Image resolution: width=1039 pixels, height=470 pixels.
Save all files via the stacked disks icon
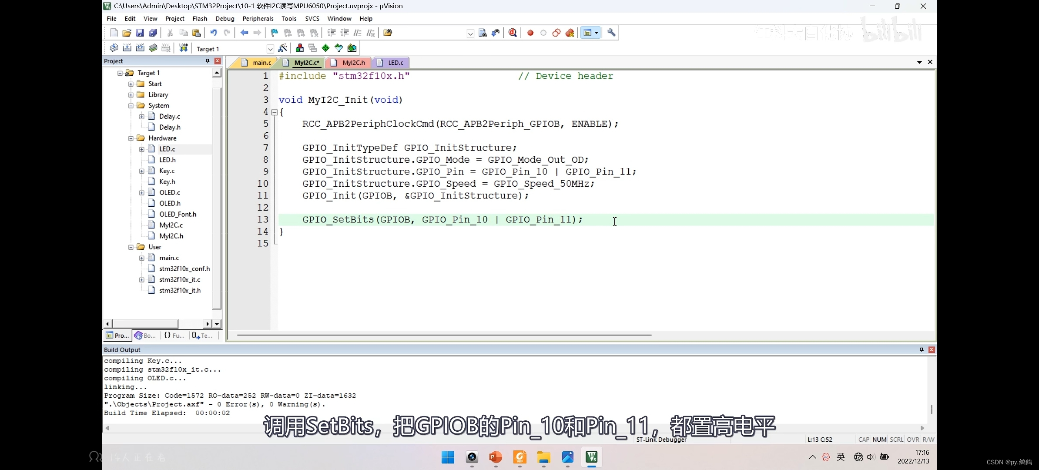tap(153, 33)
